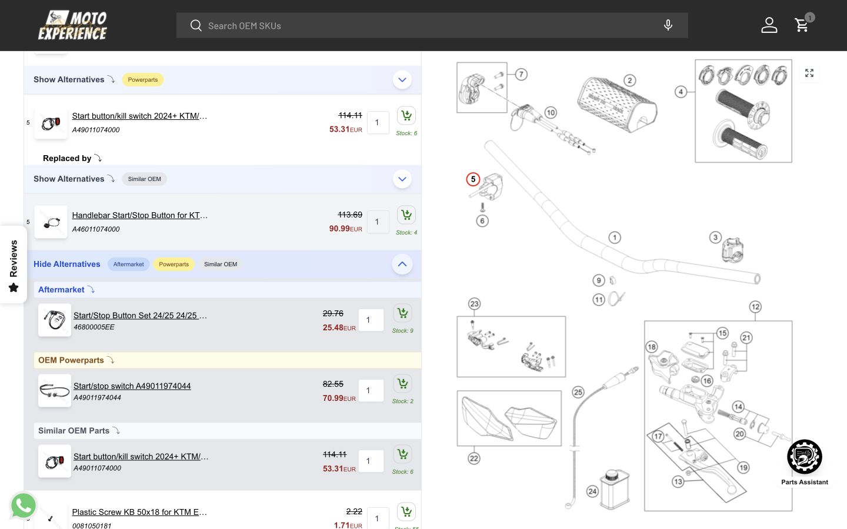Viewport: 847px width, 529px height.
Task: Open Handlebar Start/Stop Button for KTM link
Action: tap(139, 215)
